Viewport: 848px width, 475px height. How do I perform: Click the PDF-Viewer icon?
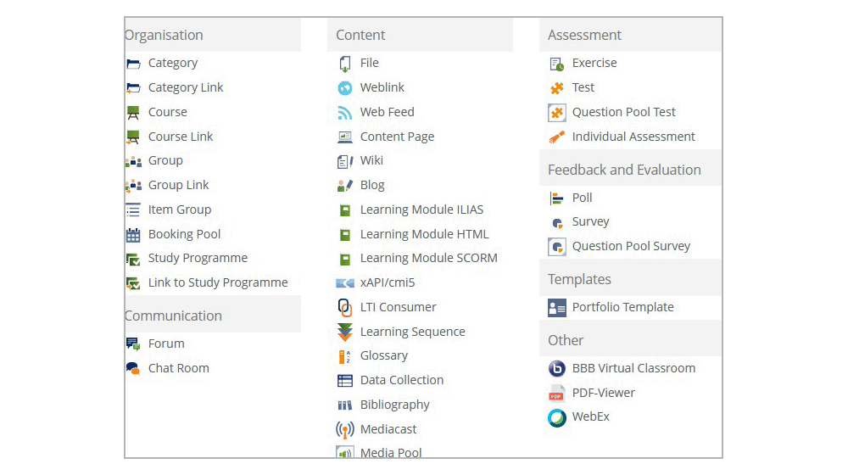(x=556, y=394)
